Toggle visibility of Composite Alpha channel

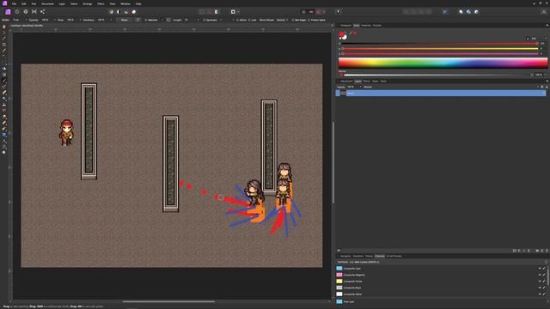tap(540, 294)
